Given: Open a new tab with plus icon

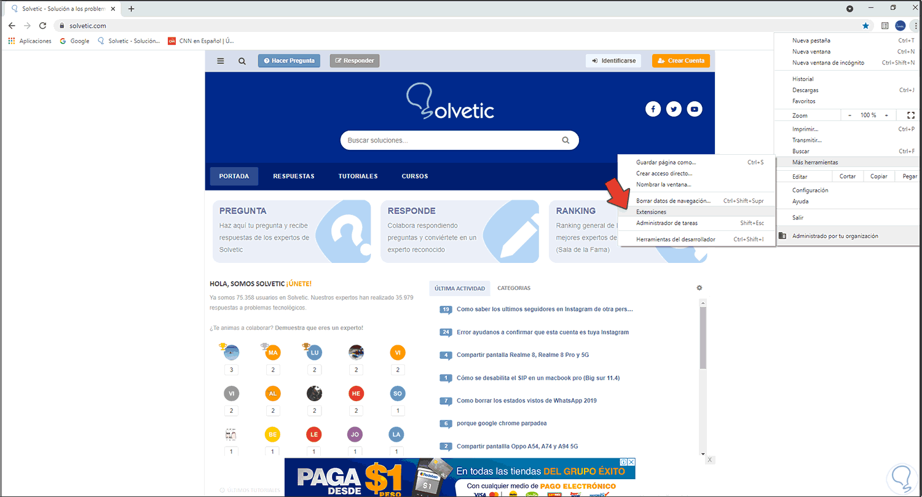Looking at the screenshot, I should tap(131, 9).
